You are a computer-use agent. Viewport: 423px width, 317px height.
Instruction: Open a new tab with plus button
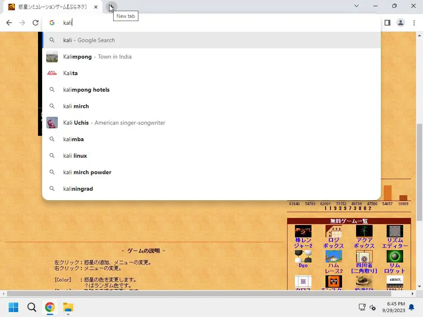[x=111, y=7]
